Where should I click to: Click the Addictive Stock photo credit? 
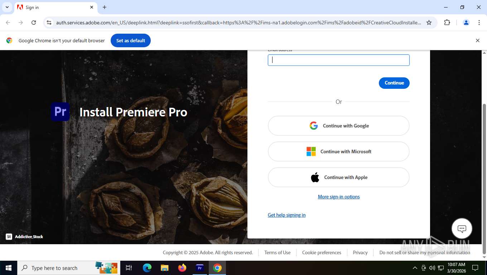pos(29,237)
